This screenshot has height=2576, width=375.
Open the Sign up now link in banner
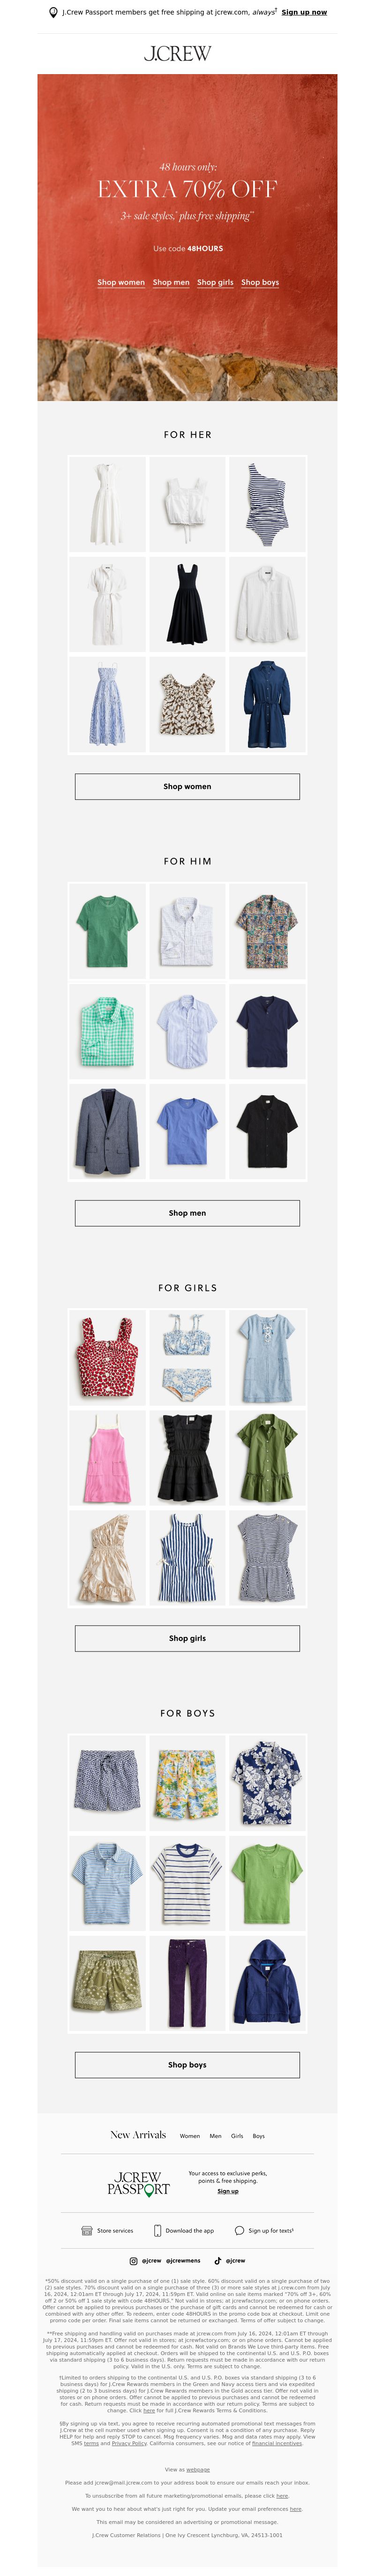(x=304, y=13)
